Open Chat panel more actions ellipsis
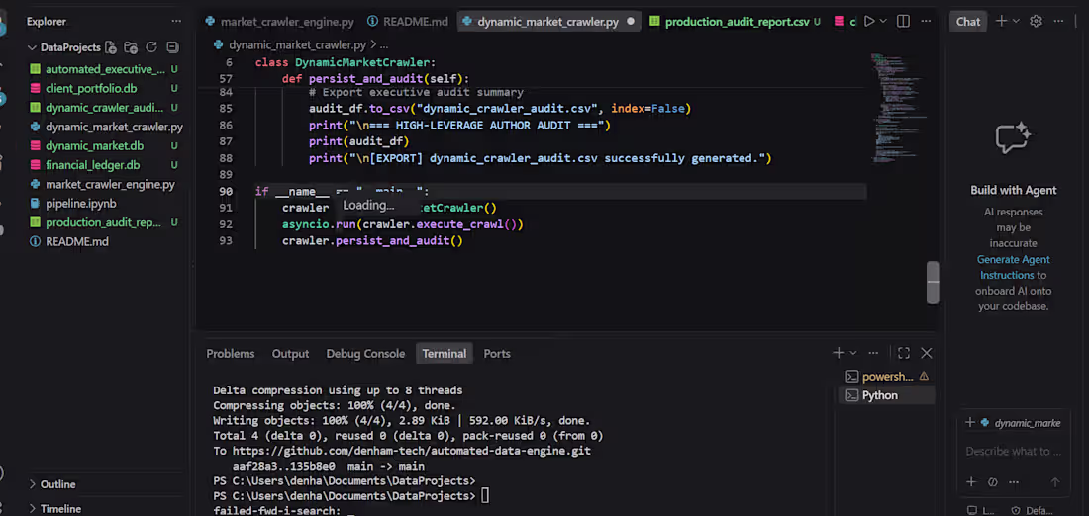Viewport: 1089px width, 516px height. point(1059,22)
